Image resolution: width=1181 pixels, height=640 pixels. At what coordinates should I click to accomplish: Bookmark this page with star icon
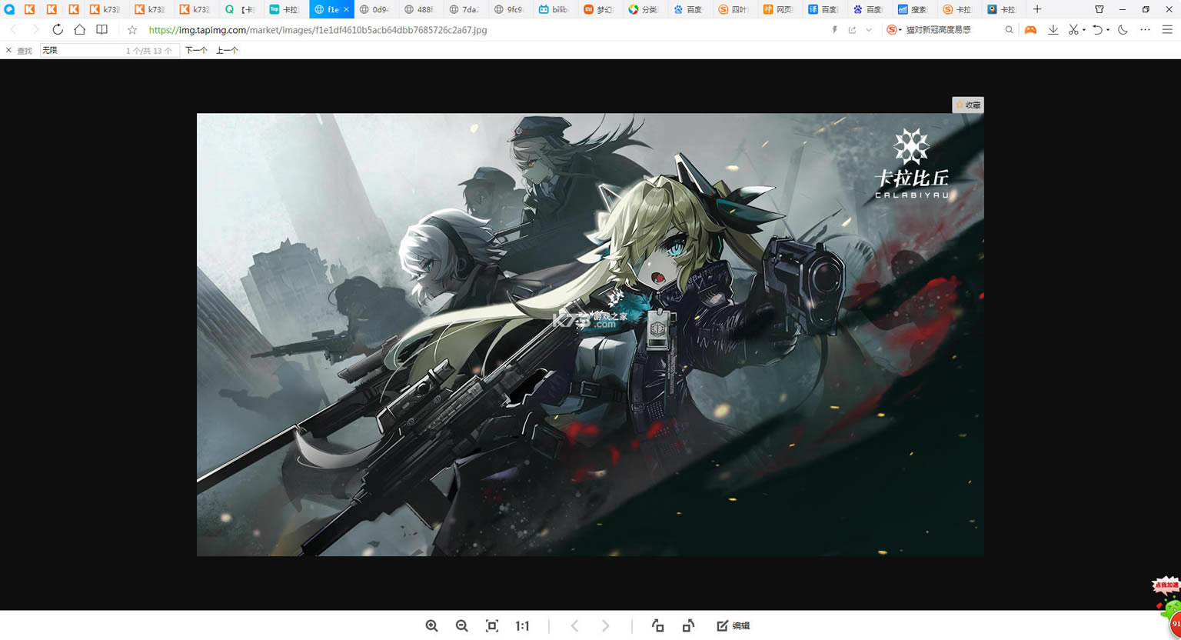pyautogui.click(x=132, y=30)
